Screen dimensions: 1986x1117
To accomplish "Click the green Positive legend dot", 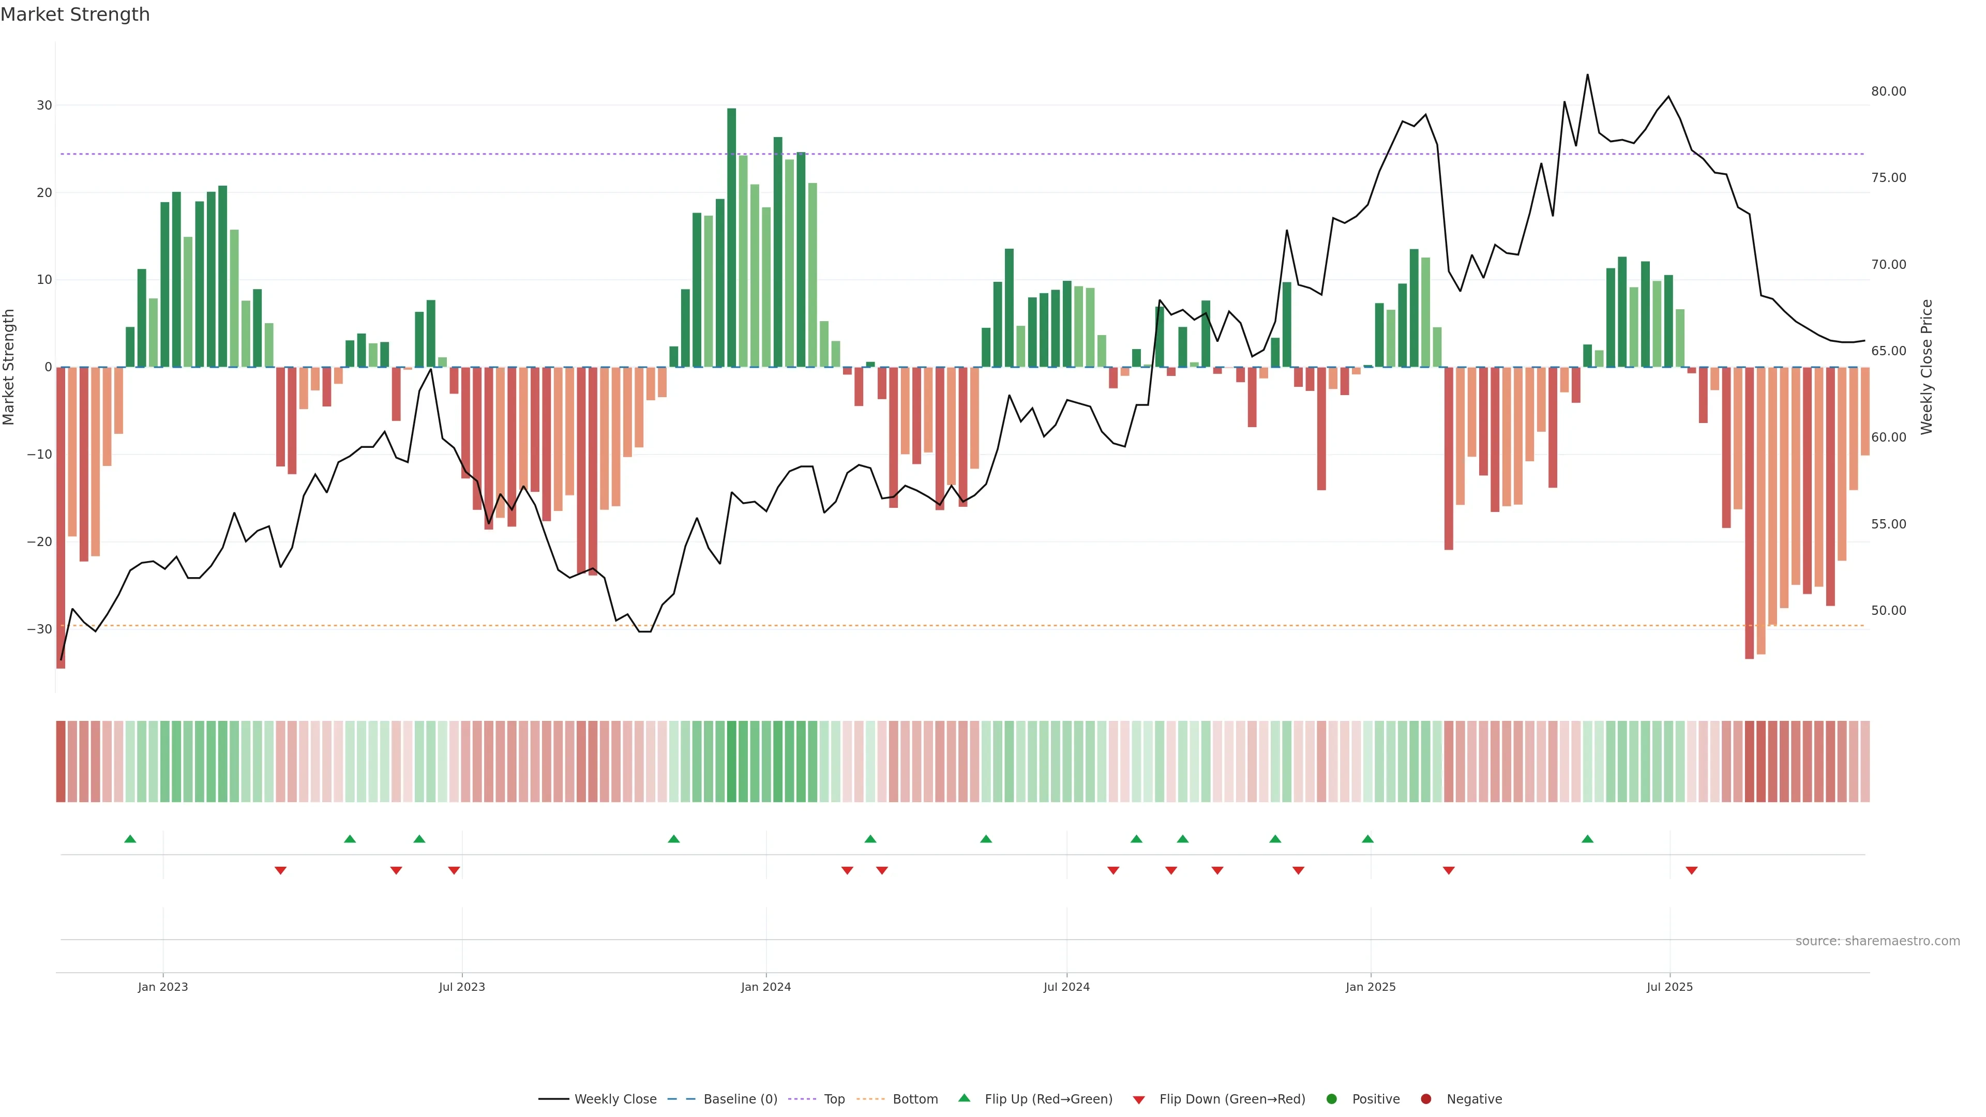I will 1331,1099.
